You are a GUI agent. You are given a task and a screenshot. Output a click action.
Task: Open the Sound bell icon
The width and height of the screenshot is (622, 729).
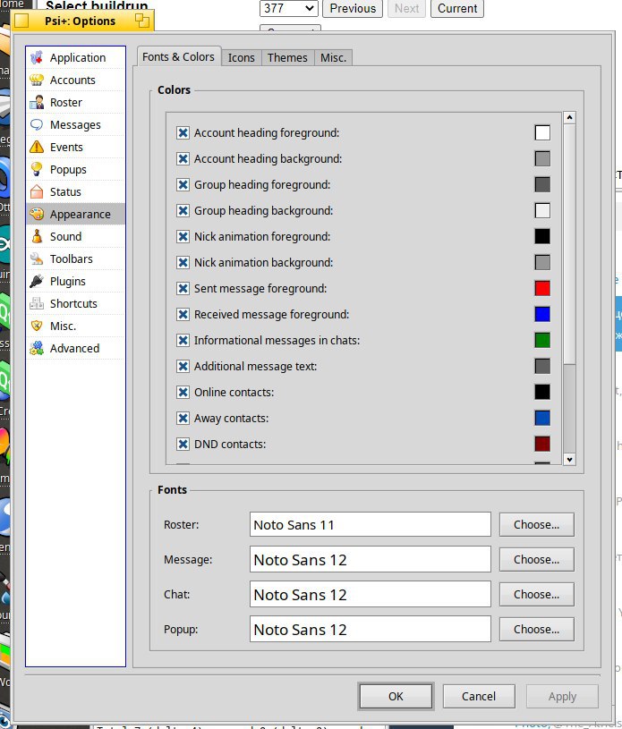pos(37,236)
